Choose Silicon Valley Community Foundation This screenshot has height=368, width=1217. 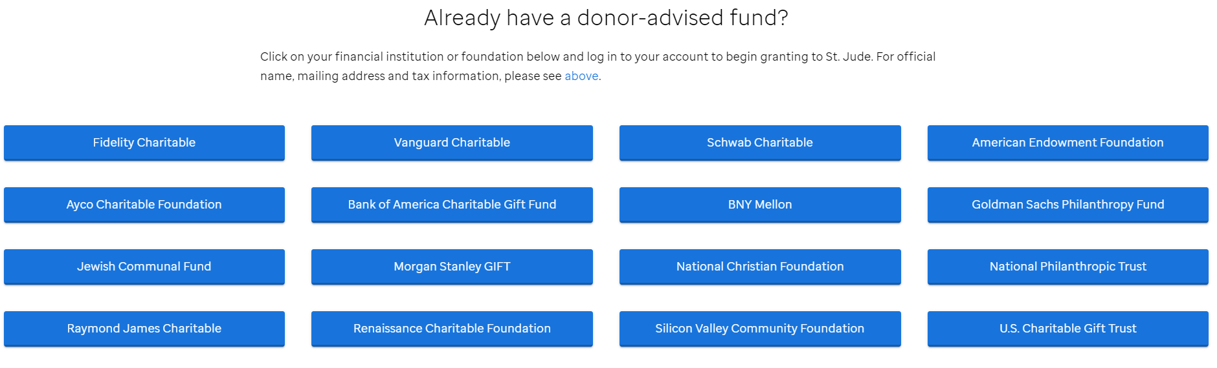tap(759, 329)
